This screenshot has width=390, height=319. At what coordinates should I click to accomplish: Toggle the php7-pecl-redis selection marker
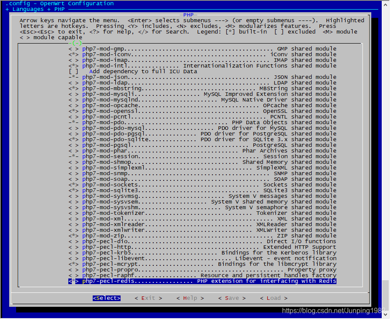click(x=74, y=281)
